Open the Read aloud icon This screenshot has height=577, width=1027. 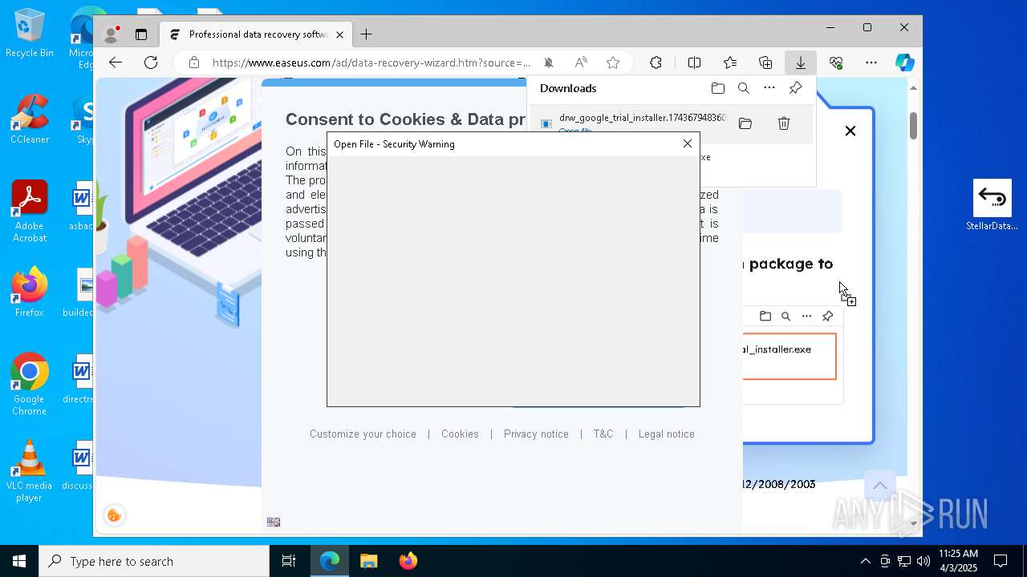coord(581,63)
